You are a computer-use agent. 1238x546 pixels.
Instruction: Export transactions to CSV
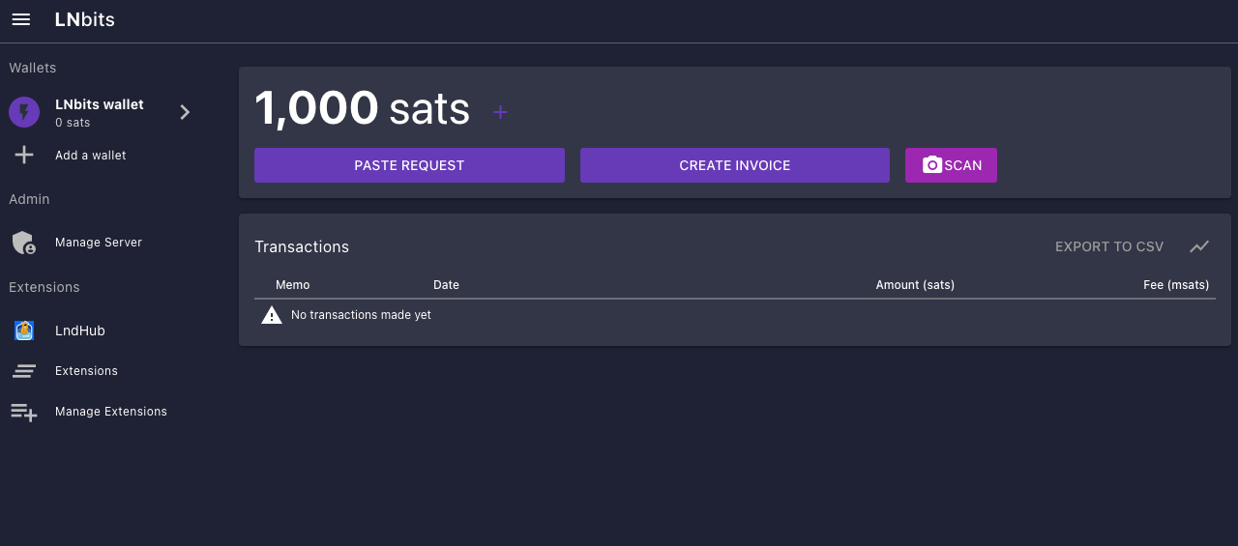pyautogui.click(x=1108, y=246)
